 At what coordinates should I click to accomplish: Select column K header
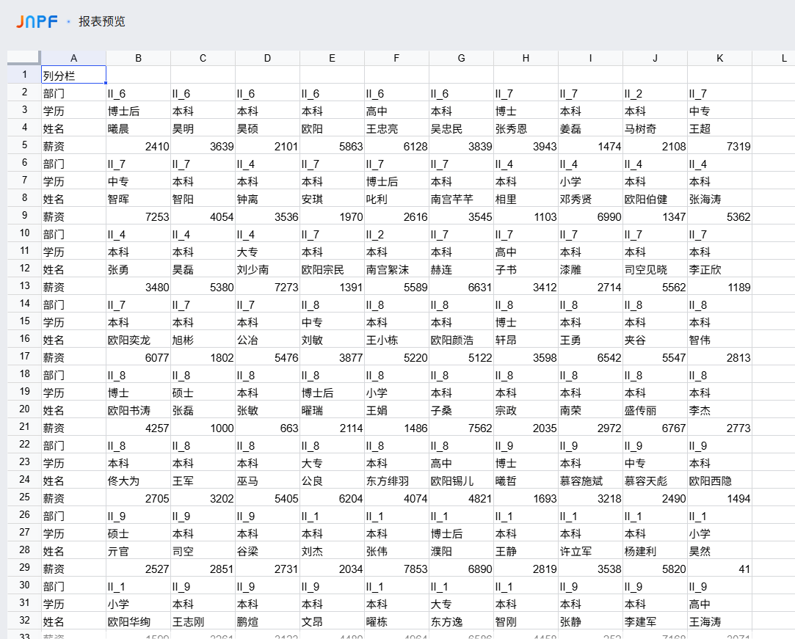tap(720, 58)
